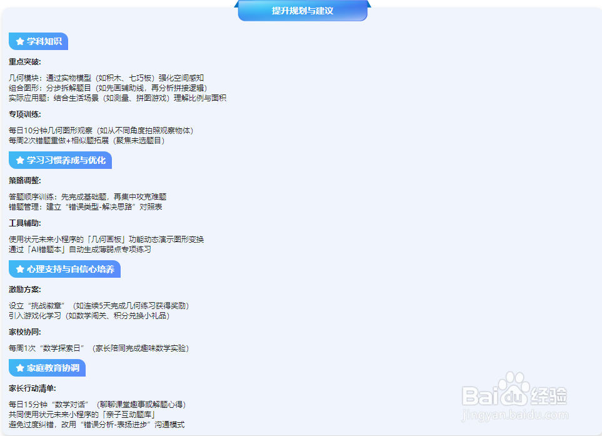Click the line about 每日15分钟 数学对话
602x436 pixels.
coord(98,405)
